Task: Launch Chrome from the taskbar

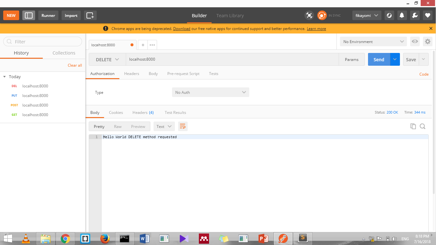Action: tap(65, 238)
